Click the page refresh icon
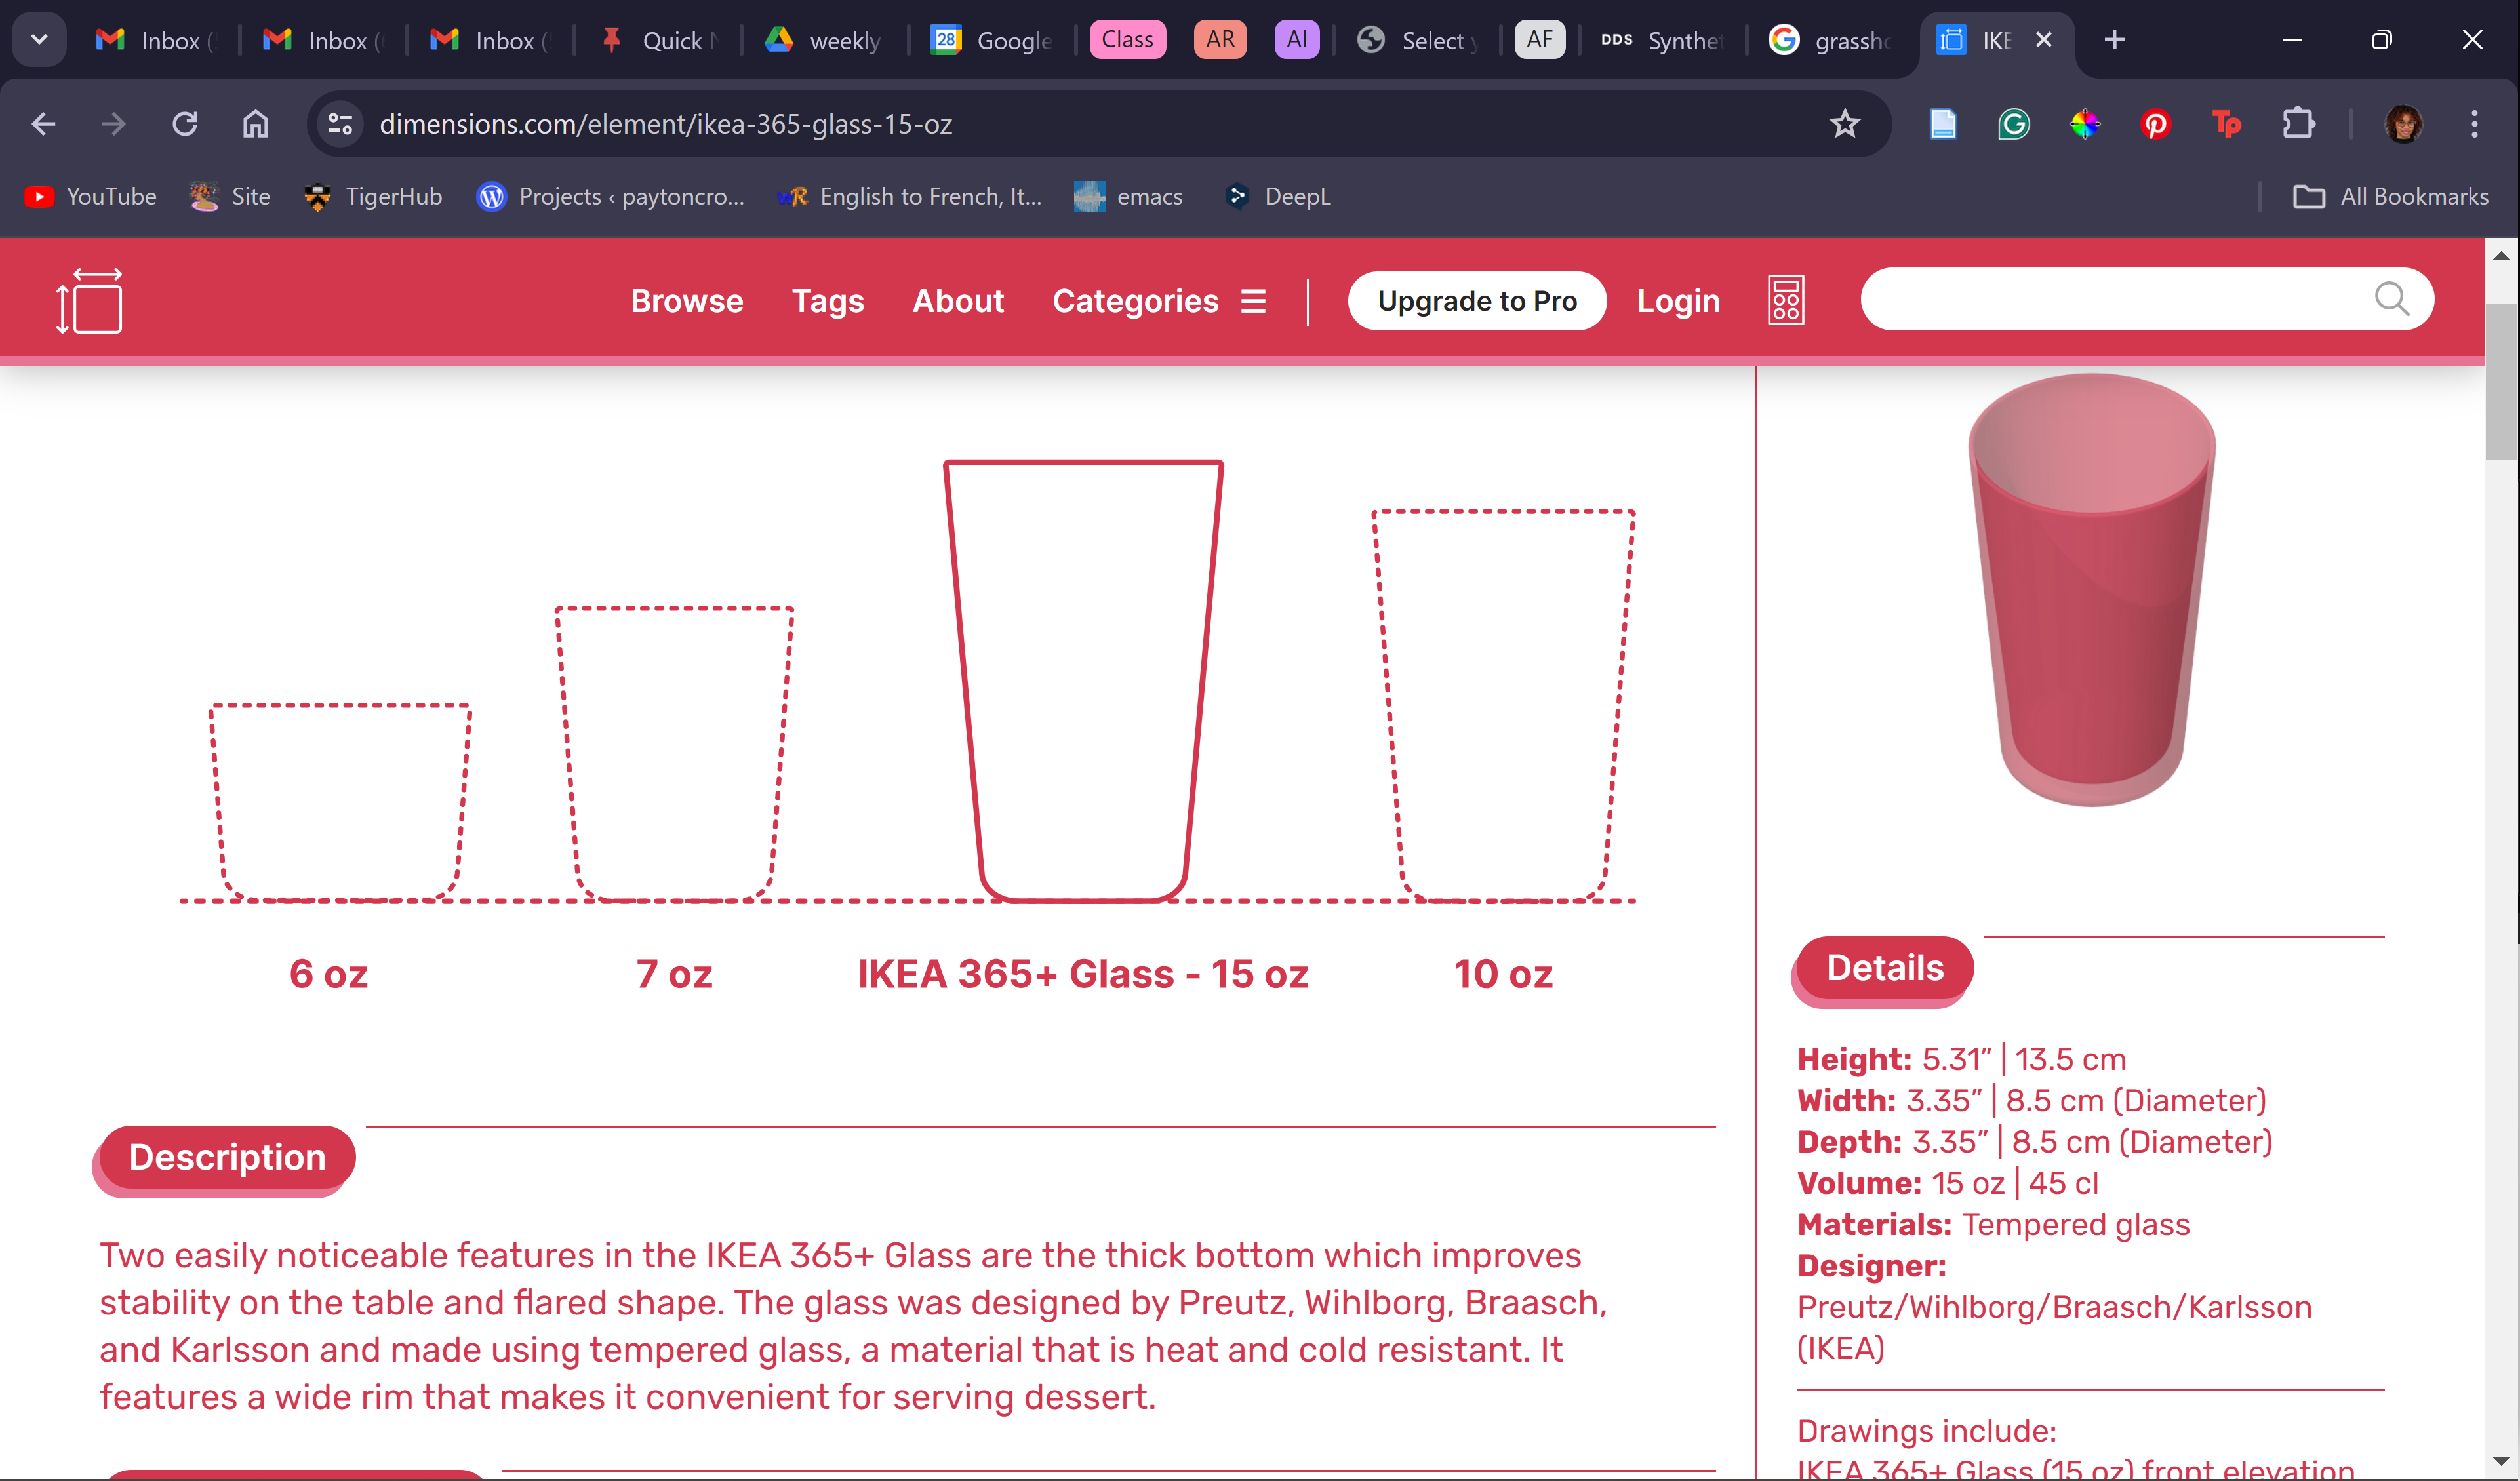Screen dimensions: 2520x1481 pyautogui.click(x=184, y=123)
